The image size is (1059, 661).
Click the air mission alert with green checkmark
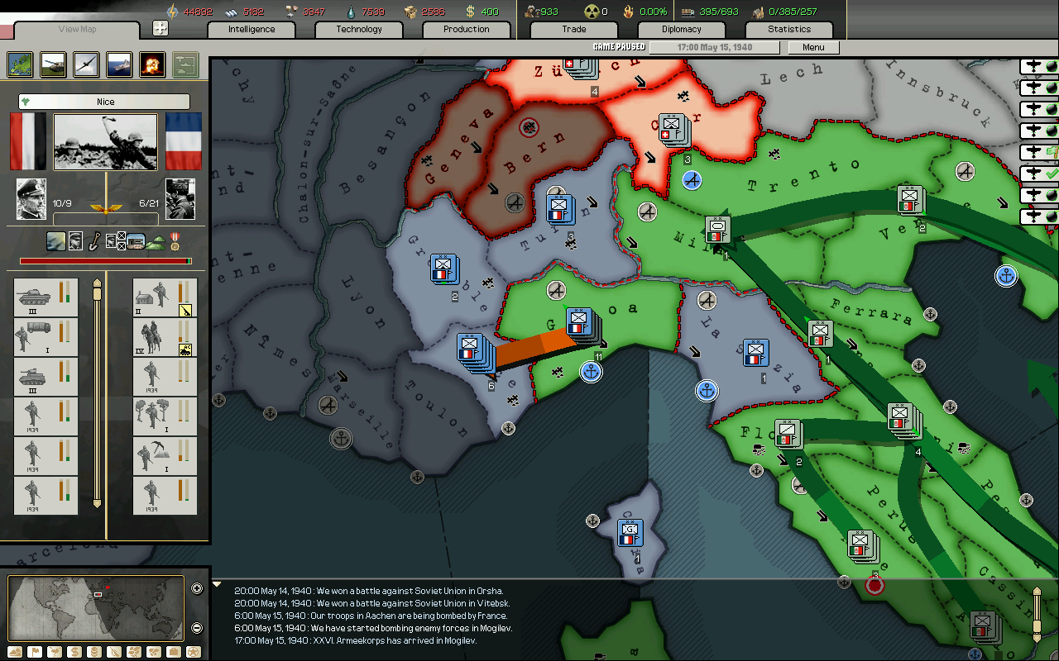[x=1038, y=174]
